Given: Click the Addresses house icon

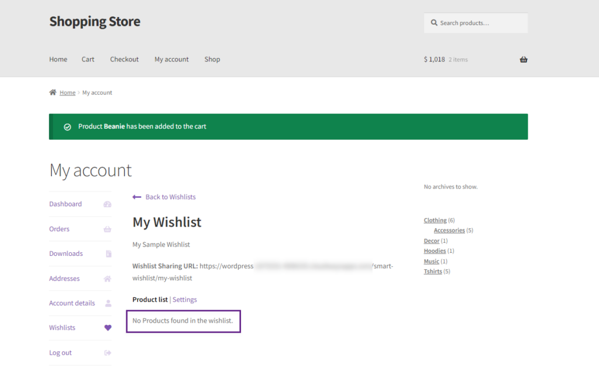Looking at the screenshot, I should point(108,279).
